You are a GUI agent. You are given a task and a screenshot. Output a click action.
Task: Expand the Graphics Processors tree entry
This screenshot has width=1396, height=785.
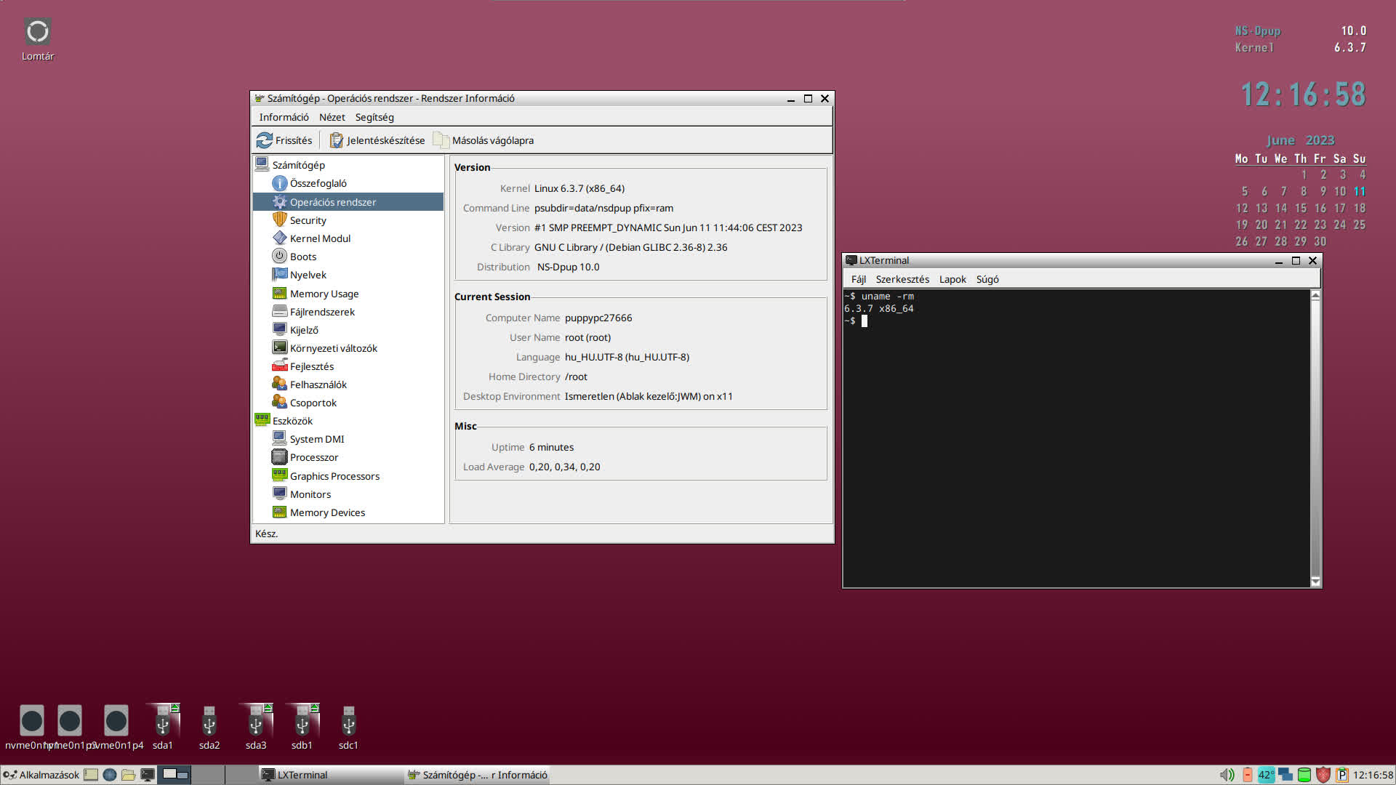tap(334, 475)
